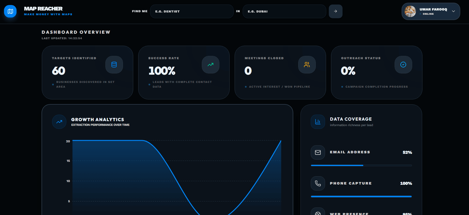Click the Phone Capture '100%' value
Screen dimensions: 469x215
click(x=406, y=183)
